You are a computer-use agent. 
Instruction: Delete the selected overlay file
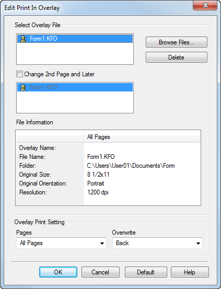point(177,57)
